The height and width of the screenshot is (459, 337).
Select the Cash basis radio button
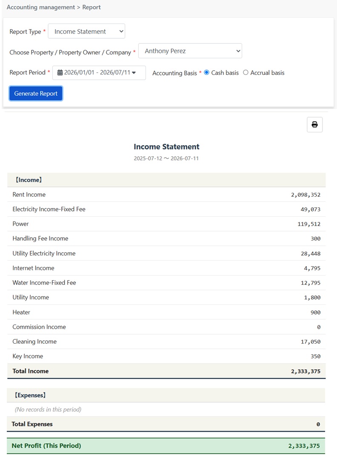click(x=206, y=72)
